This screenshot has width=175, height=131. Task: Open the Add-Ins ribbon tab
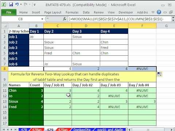142,12
